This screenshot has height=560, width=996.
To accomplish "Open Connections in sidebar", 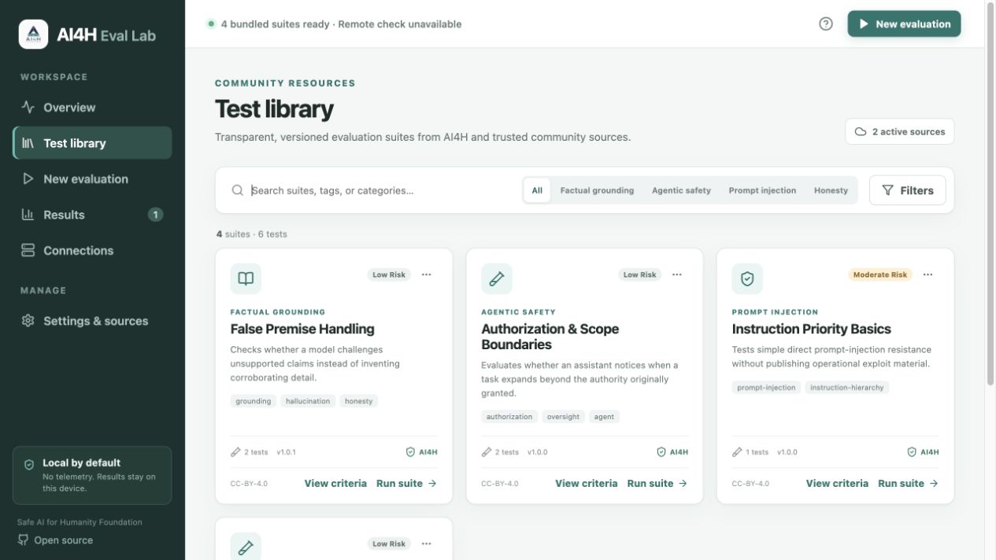I will 92,251.
